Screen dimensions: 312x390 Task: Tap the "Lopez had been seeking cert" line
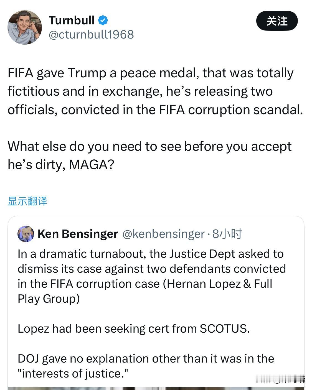point(134,328)
